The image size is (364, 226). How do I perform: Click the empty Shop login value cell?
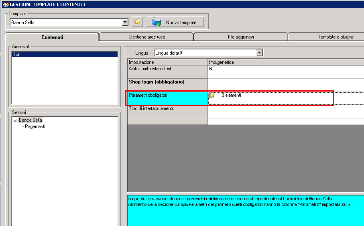[x=286, y=85]
